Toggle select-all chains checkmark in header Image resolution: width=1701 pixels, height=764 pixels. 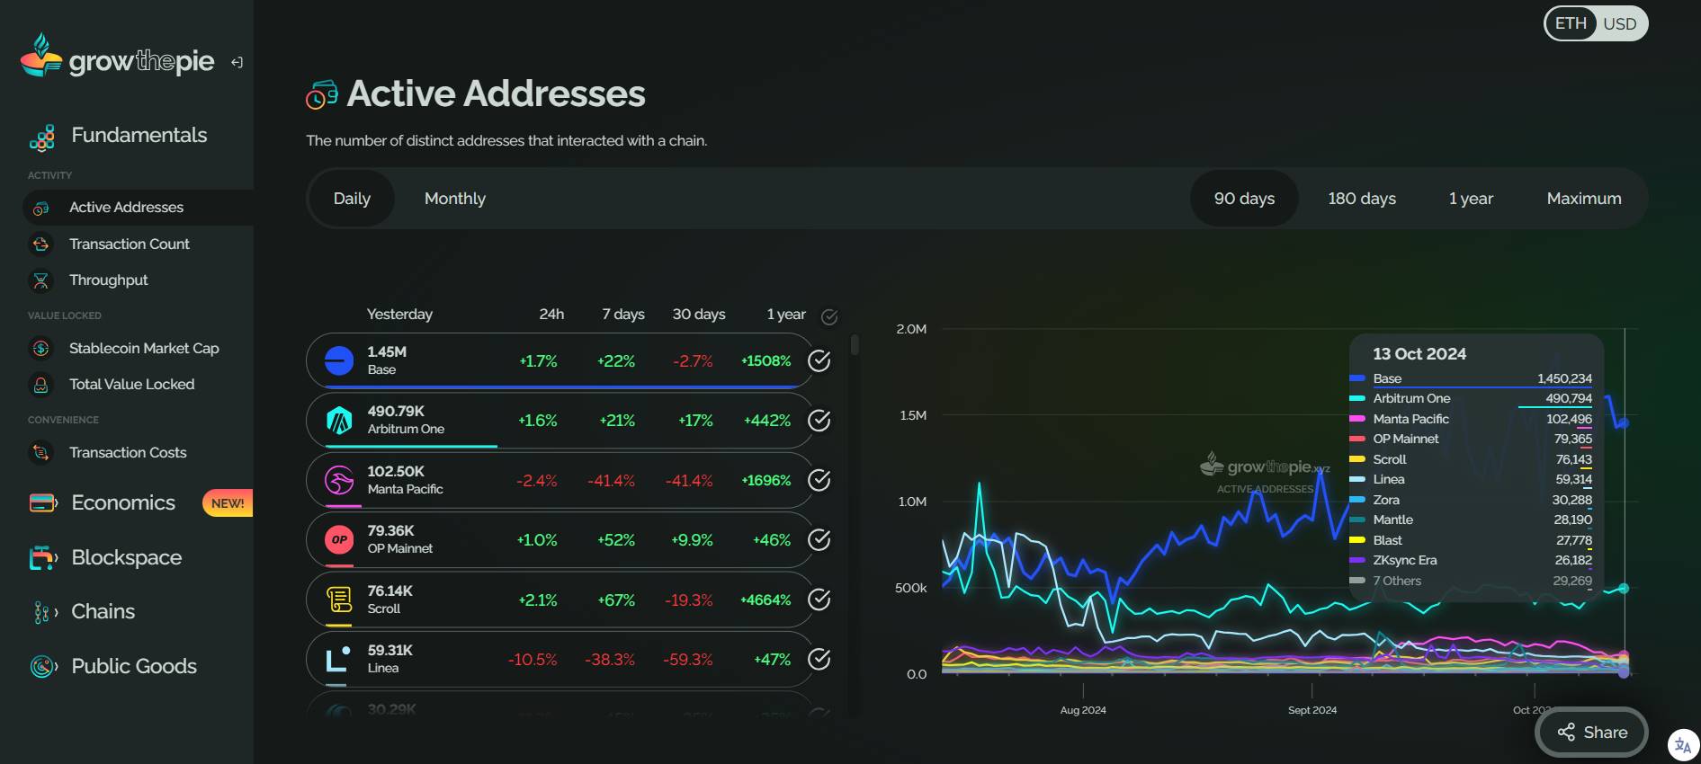pos(829,316)
